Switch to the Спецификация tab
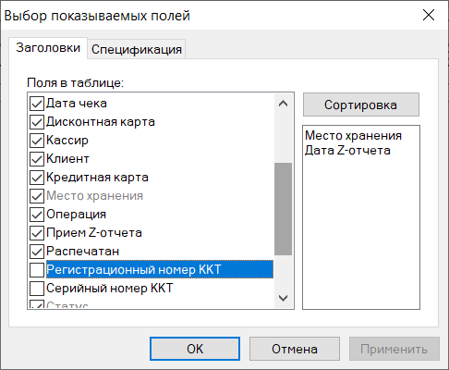The image size is (449, 370). tap(137, 49)
